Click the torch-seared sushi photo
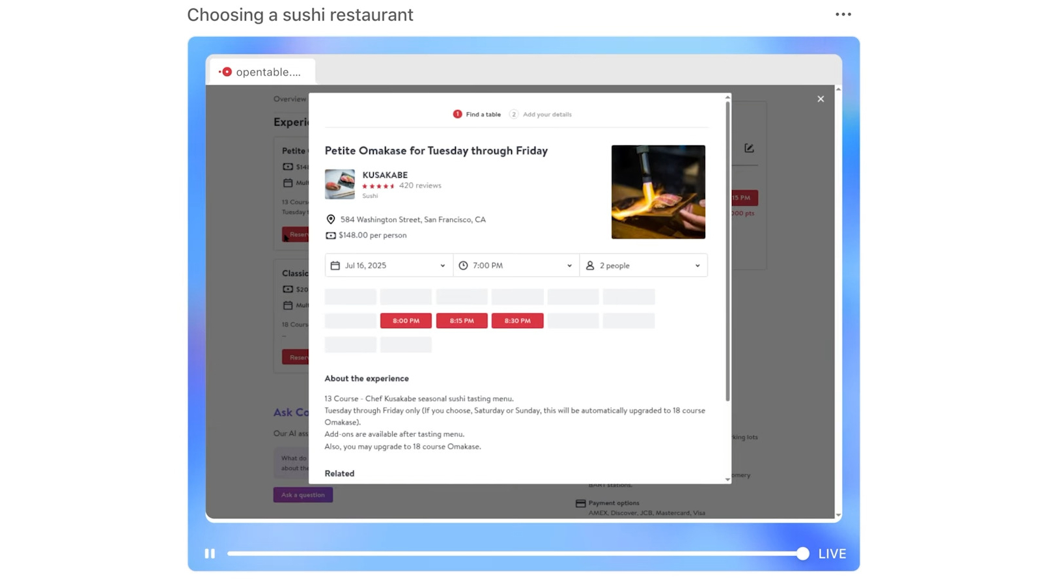 point(658,192)
